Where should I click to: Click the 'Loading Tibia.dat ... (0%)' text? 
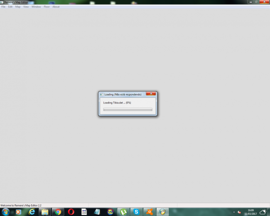117,103
